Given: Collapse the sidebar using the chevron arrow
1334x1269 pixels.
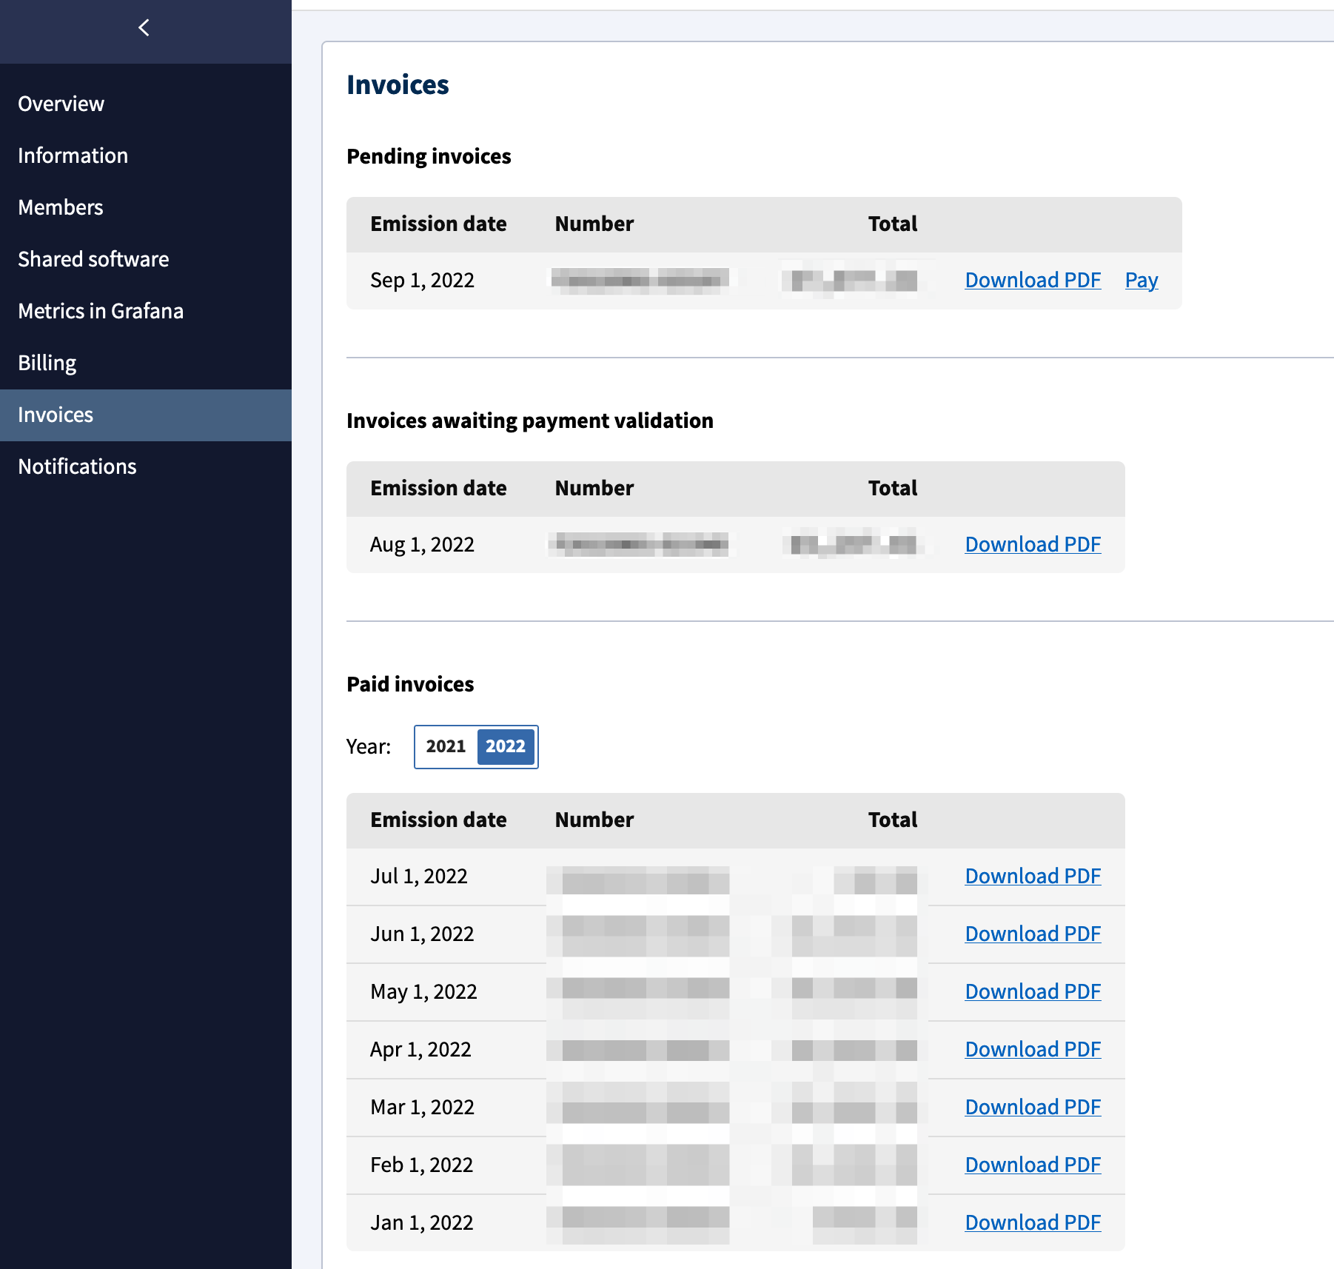Looking at the screenshot, I should (x=144, y=27).
